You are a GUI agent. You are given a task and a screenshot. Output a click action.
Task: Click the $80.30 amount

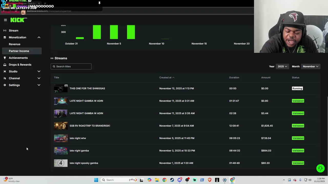(x=265, y=163)
